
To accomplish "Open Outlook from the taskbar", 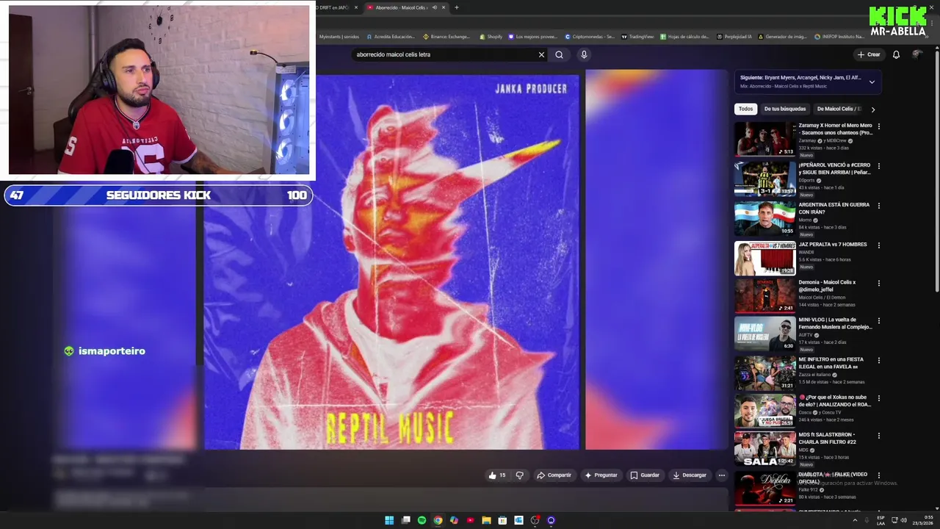I will point(518,520).
